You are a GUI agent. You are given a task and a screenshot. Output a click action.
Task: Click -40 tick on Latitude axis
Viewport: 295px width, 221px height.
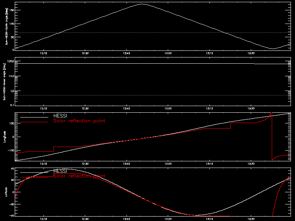coord(12,215)
